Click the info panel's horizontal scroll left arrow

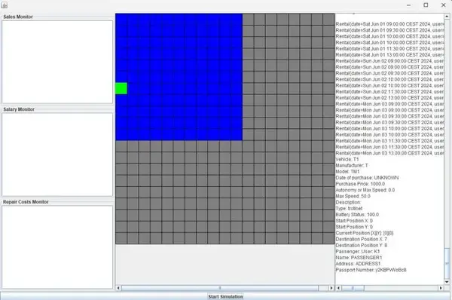tap(338, 288)
